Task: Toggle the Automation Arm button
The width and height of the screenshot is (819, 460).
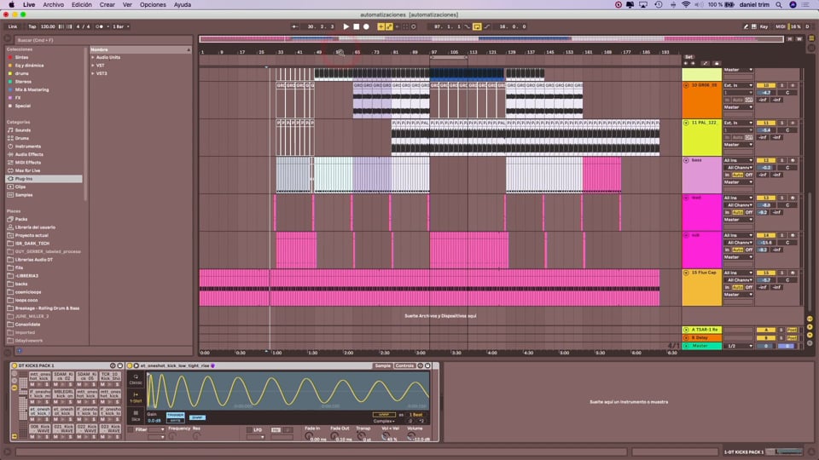Action: [x=389, y=26]
